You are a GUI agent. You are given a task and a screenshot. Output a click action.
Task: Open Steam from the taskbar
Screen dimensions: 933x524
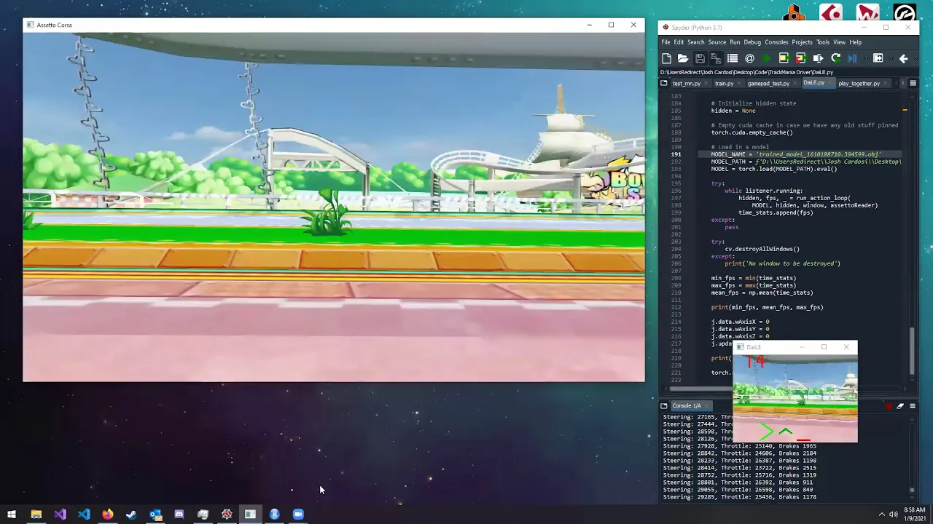pos(131,515)
